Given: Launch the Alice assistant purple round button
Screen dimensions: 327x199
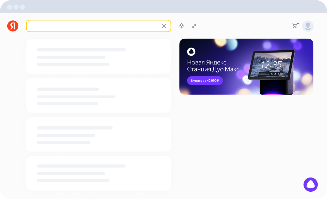Looking at the screenshot, I should (311, 185).
